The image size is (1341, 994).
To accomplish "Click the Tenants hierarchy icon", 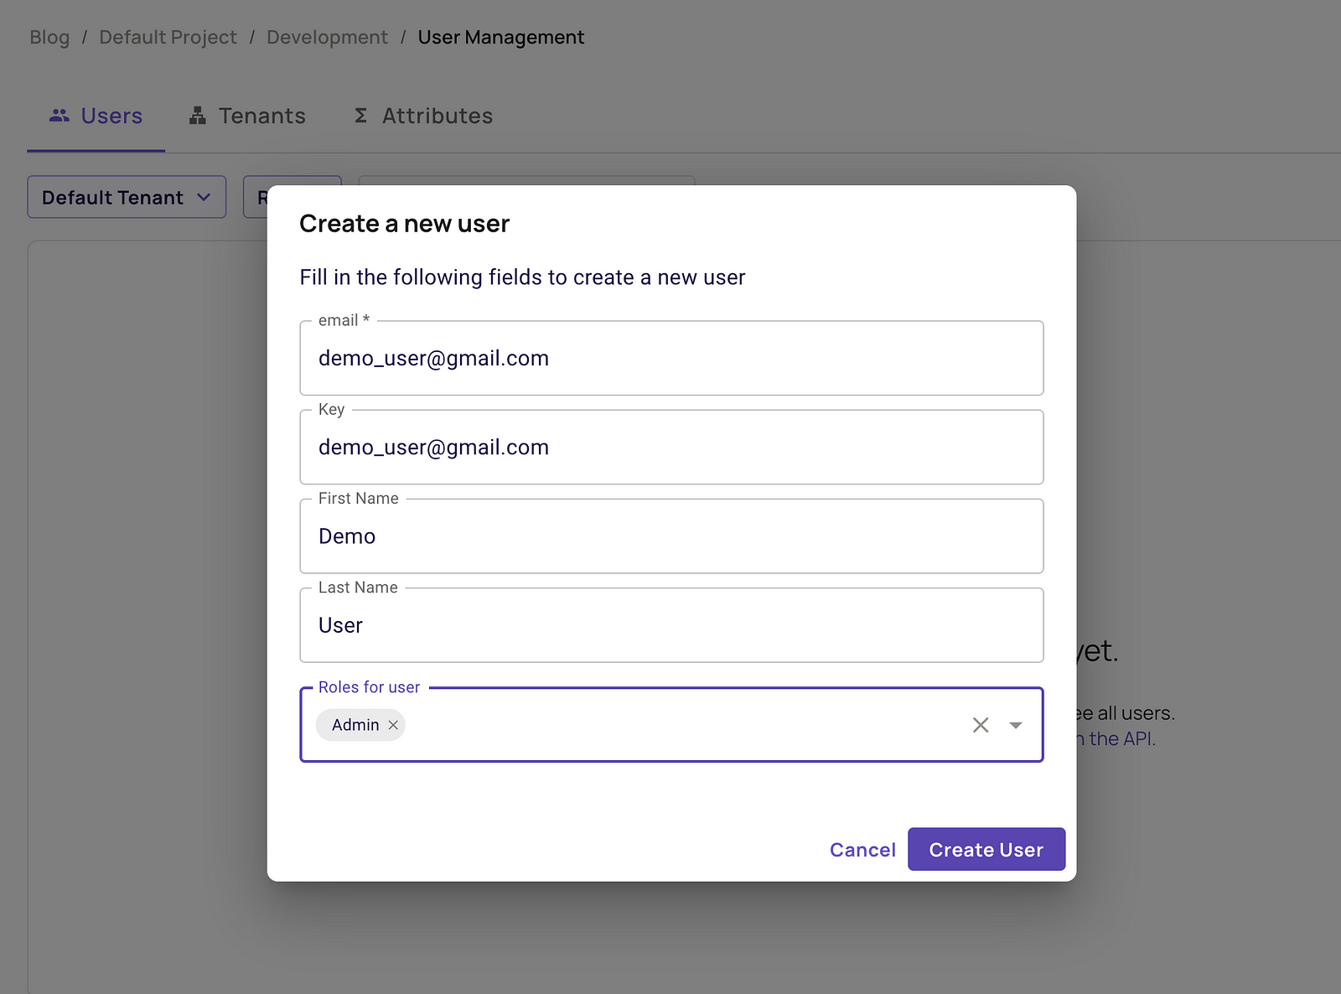I will click(x=197, y=115).
